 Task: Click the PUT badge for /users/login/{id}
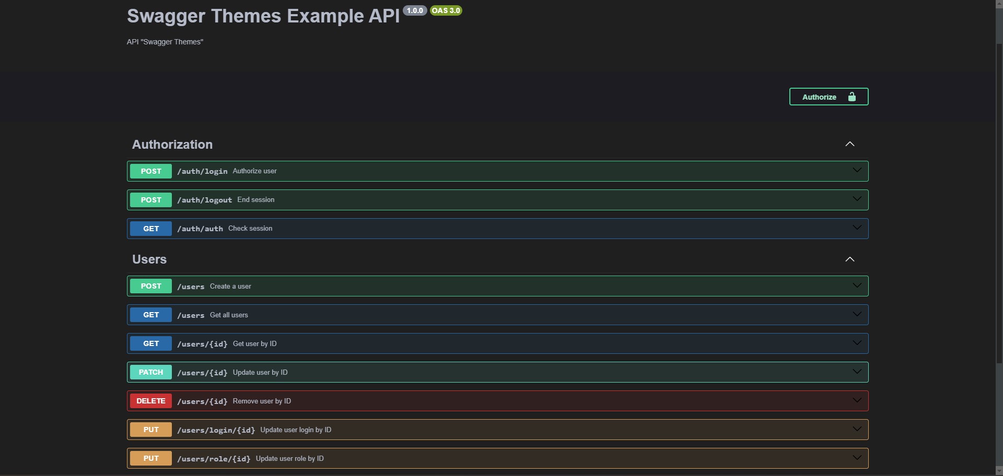151,430
